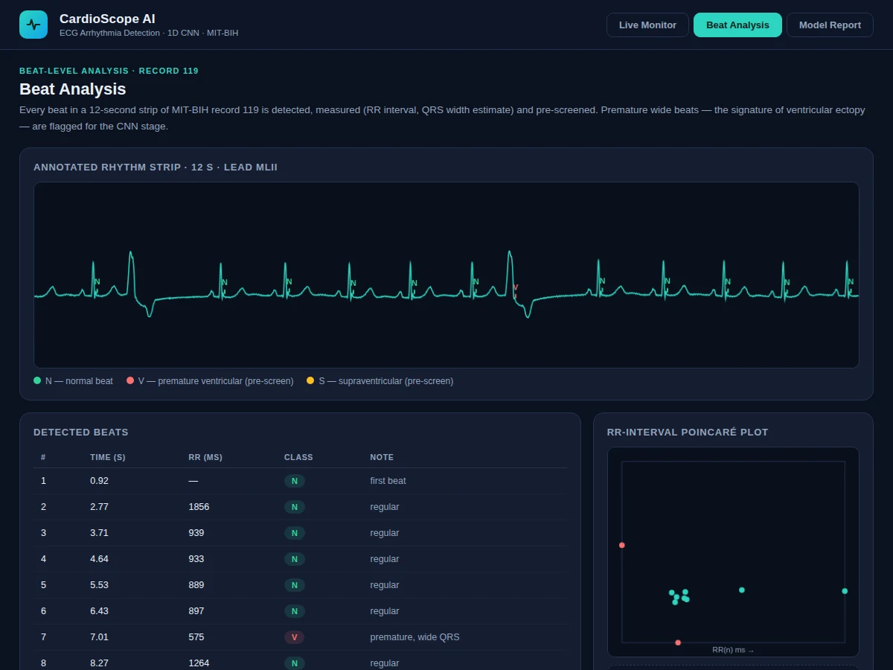Select beat row 8 with RR 1264
The width and height of the screenshot is (893, 670).
[300, 663]
